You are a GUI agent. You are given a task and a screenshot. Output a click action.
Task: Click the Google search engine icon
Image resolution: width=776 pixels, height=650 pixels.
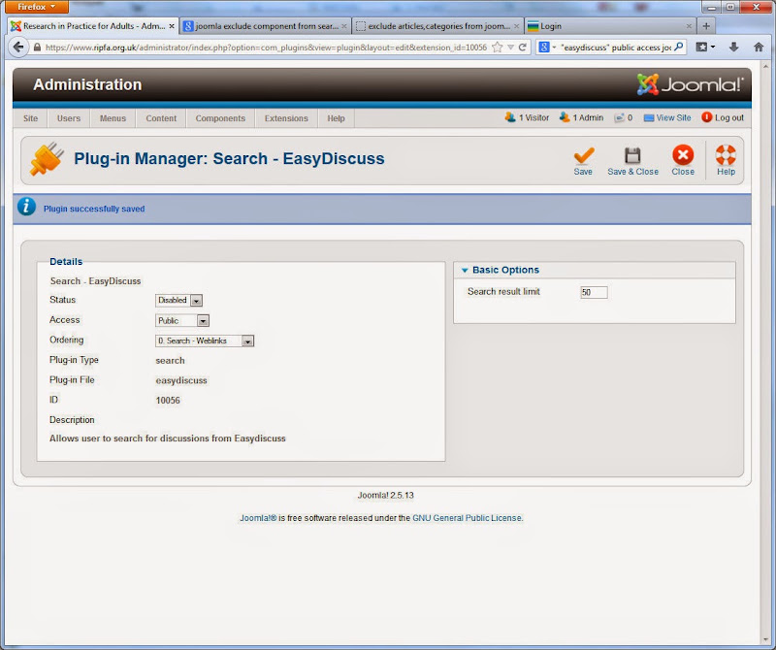[543, 47]
